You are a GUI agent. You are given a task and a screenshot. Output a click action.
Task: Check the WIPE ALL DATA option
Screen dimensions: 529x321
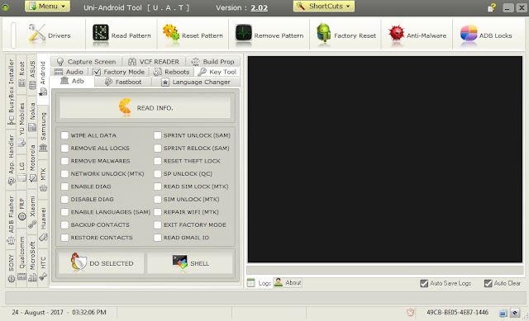point(64,135)
